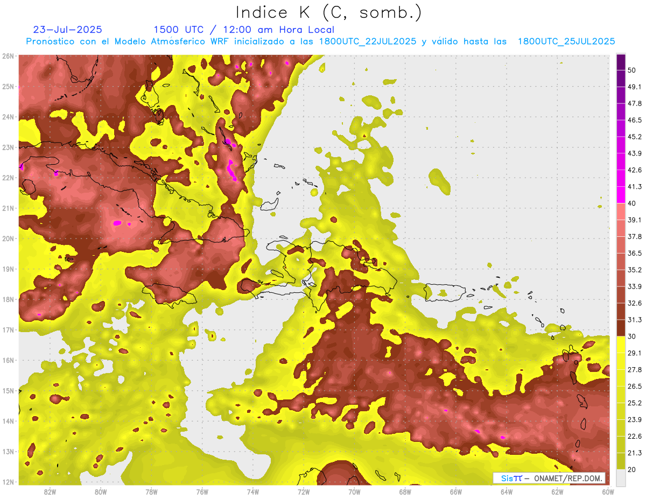Select the dark brown colorbar segment between 30 and 31.3
Screen dimensions: 646x499
click(x=621, y=328)
